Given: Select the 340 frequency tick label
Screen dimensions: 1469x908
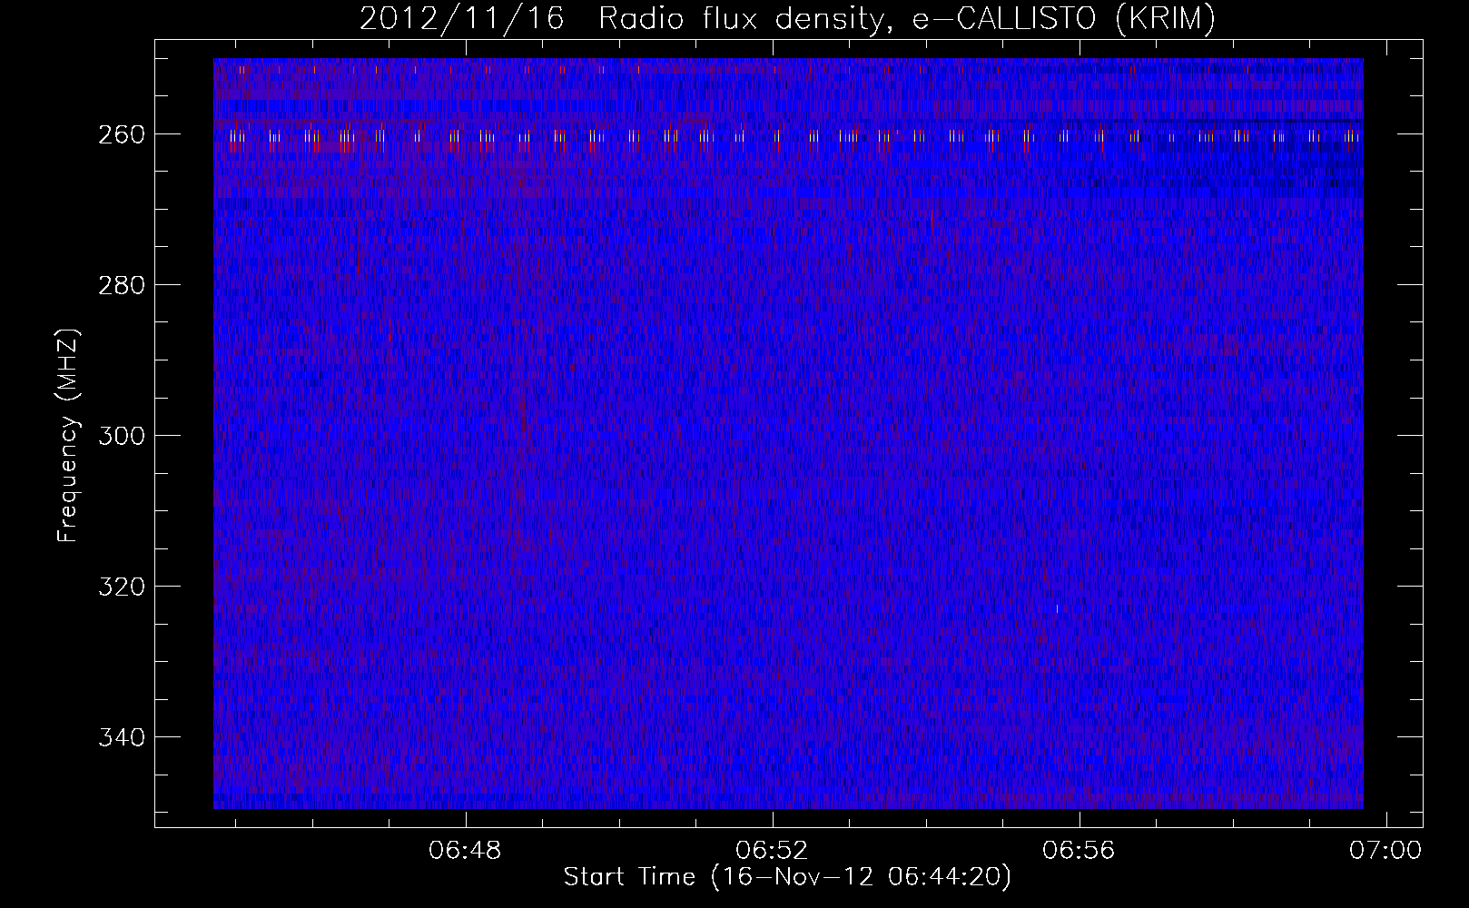Looking at the screenshot, I should point(121,737).
